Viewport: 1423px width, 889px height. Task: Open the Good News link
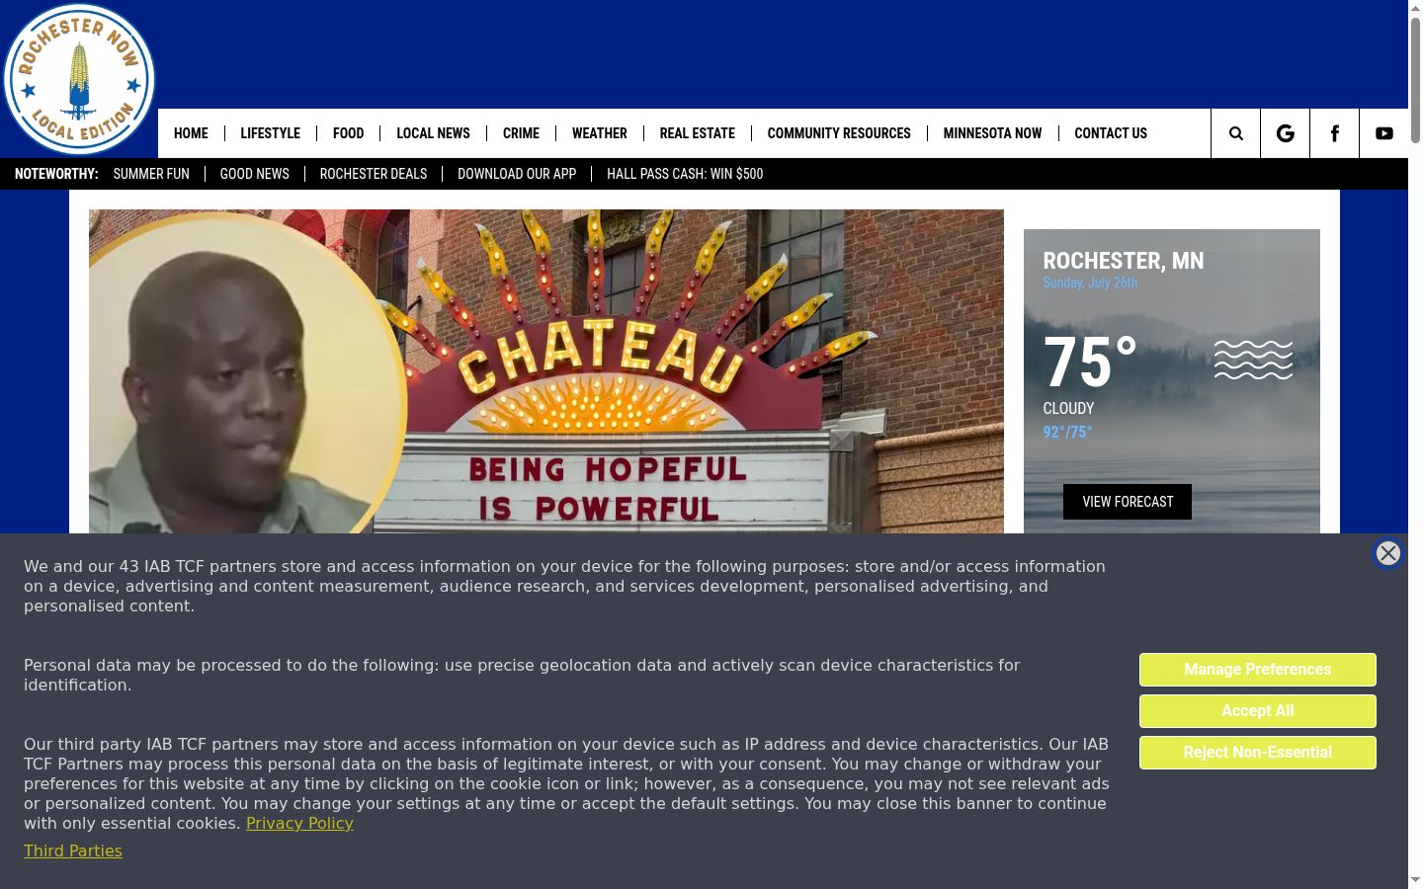point(254,174)
